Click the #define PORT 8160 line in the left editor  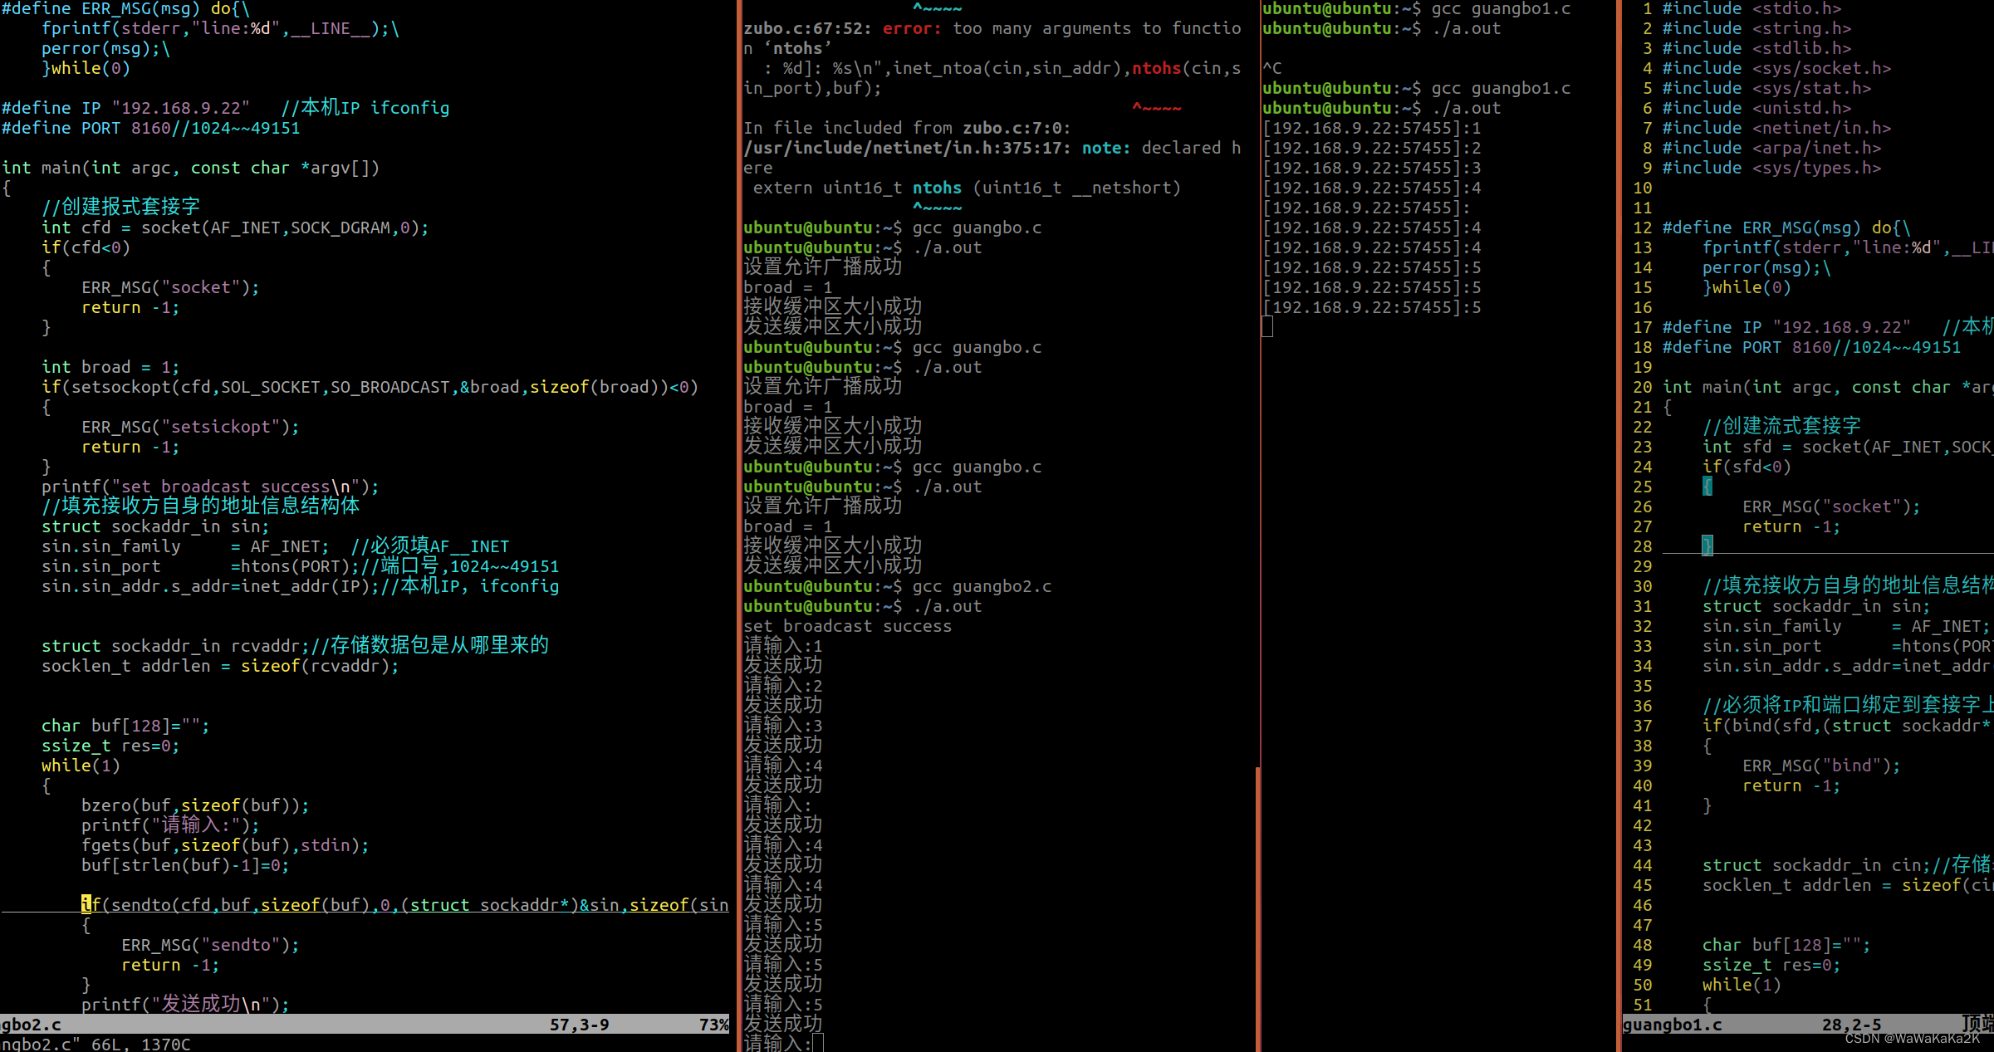pos(149,128)
